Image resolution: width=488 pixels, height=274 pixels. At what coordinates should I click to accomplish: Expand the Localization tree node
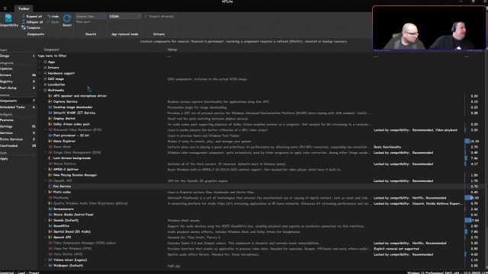(40, 84)
